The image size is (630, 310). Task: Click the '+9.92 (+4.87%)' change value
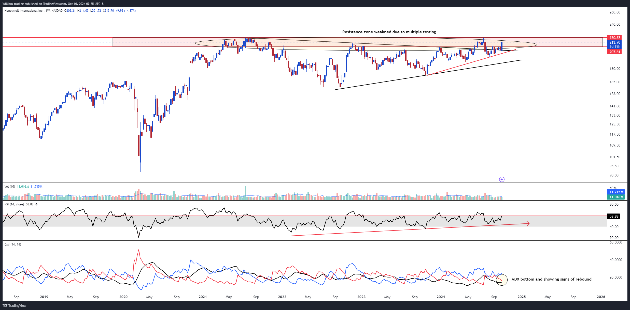[125, 11]
